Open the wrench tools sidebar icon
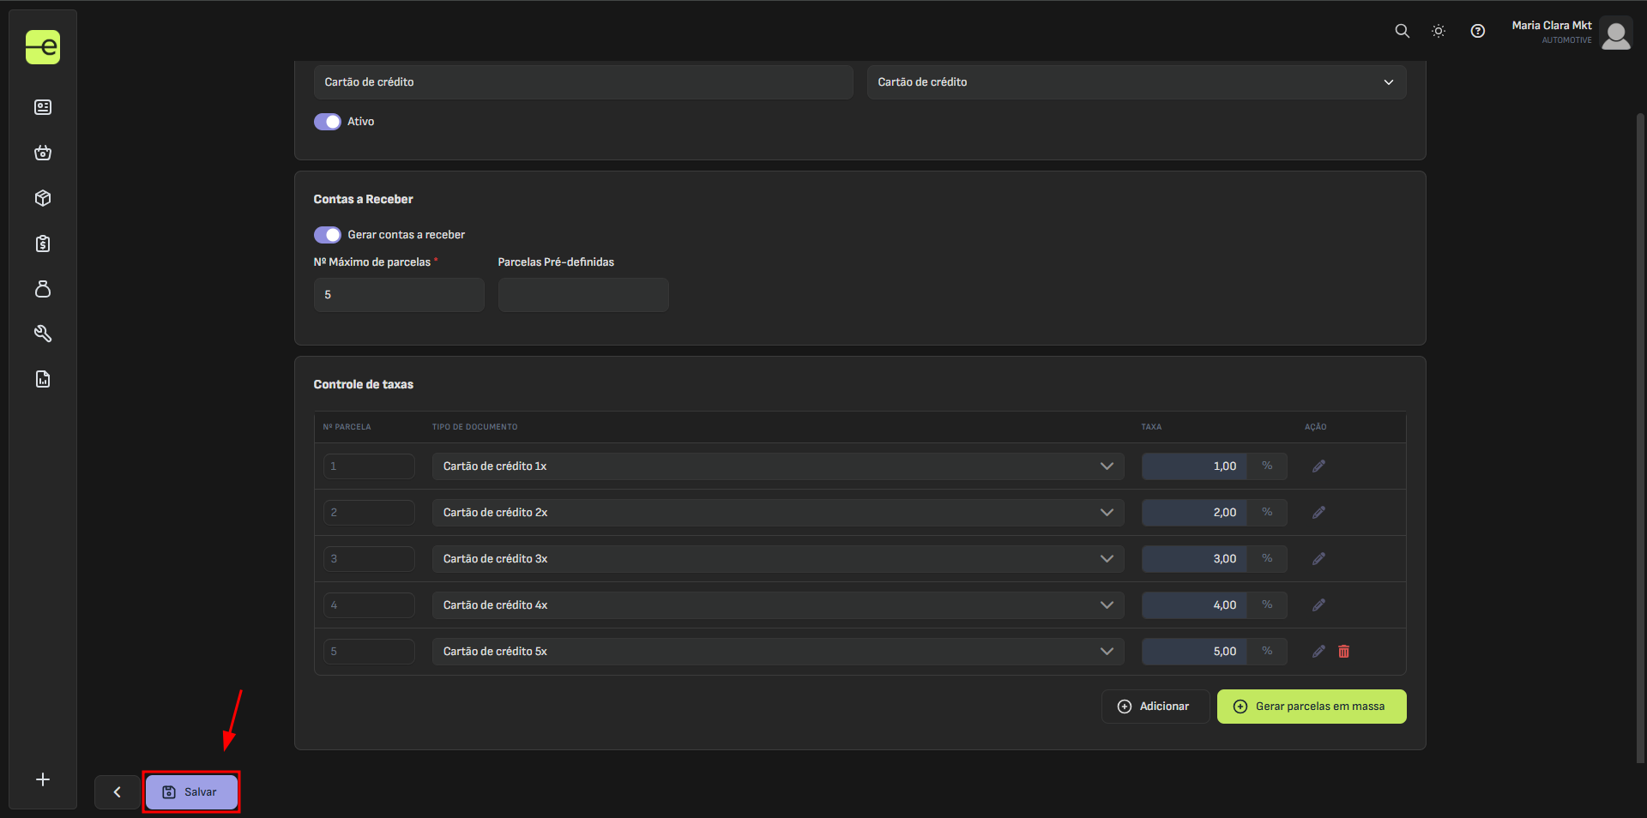The image size is (1647, 818). click(43, 334)
